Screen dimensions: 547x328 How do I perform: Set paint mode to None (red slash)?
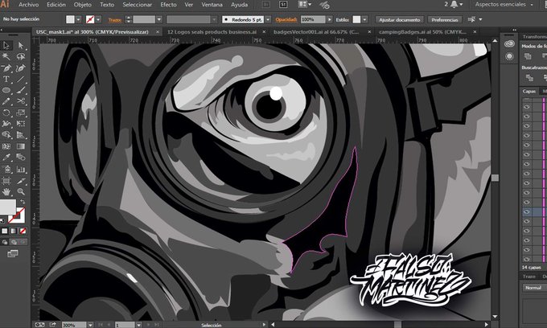[x=23, y=231]
